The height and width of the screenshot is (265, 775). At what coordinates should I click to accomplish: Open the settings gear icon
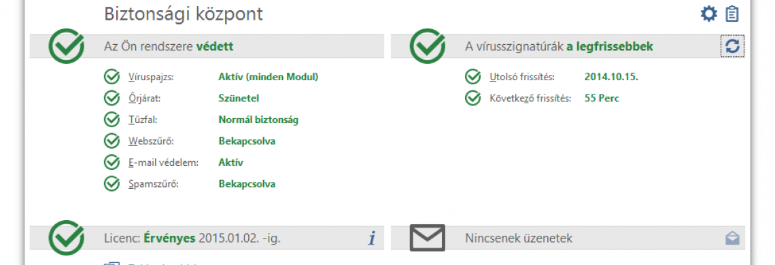click(x=709, y=14)
